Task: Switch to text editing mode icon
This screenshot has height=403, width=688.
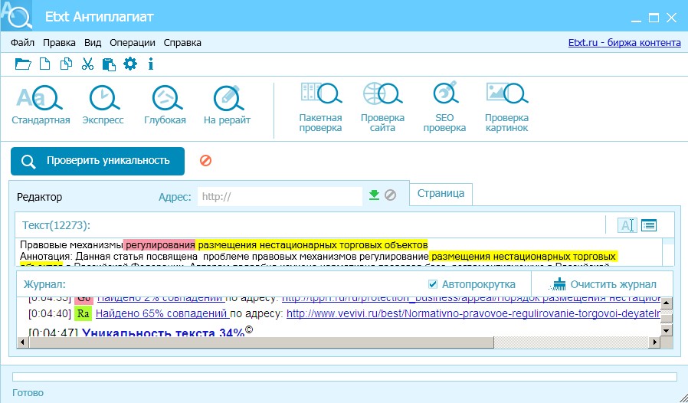Action: point(627,225)
